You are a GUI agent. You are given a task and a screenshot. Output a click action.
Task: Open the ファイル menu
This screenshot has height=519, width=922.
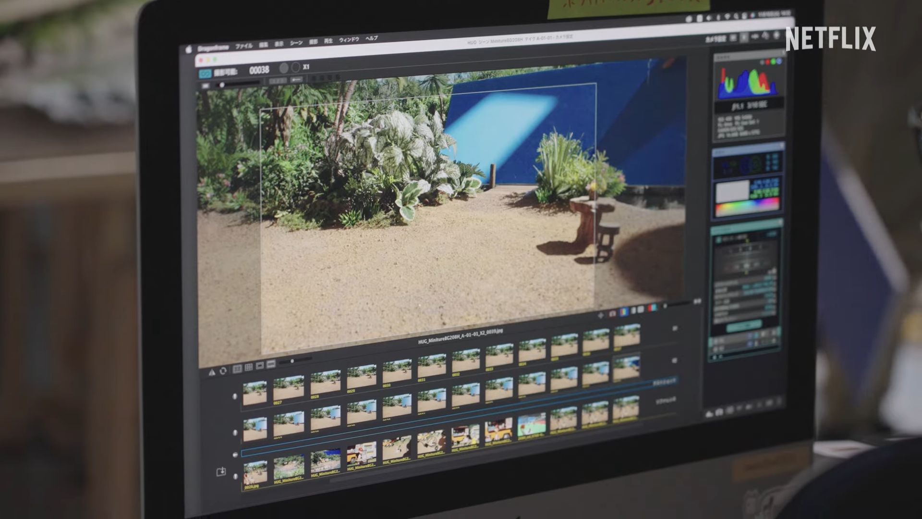point(243,46)
